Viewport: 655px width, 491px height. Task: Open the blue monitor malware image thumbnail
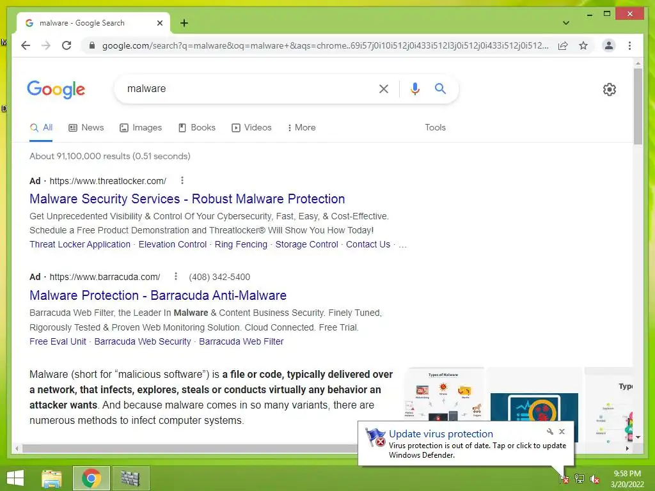tap(534, 407)
